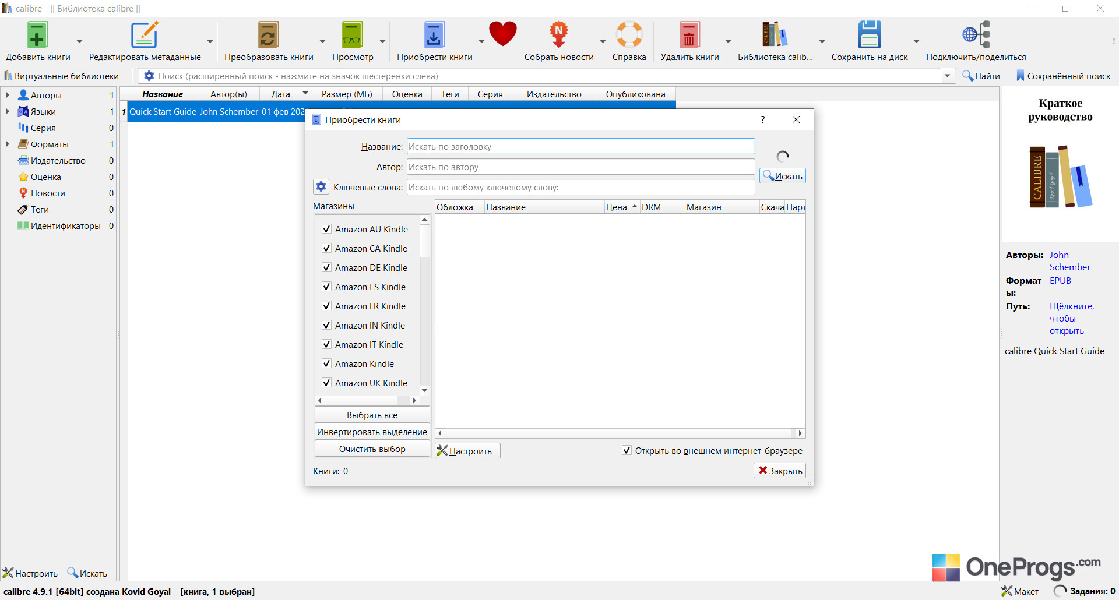Open Fetch news dropdown arrow
The image size is (1119, 600).
click(603, 41)
